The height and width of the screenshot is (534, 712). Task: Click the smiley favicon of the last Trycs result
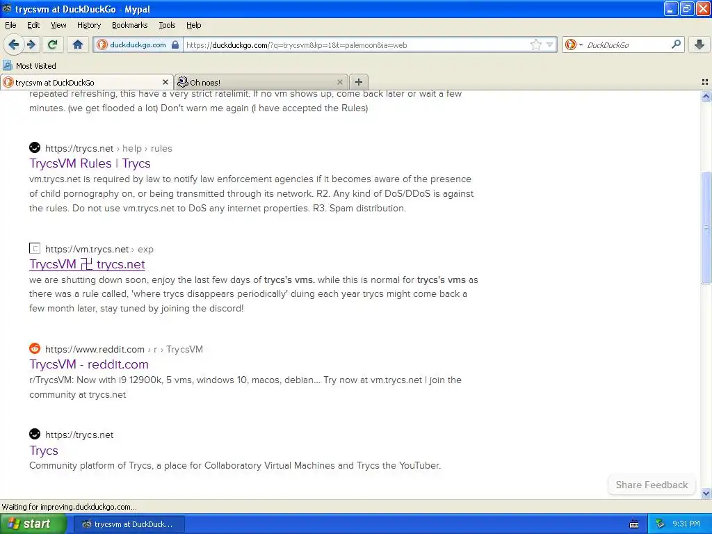coord(35,434)
